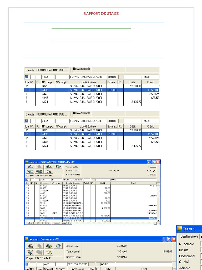Click the BMCI AGENCE journal title bar icon
The width and height of the screenshot is (202, 270).
coord(27,162)
